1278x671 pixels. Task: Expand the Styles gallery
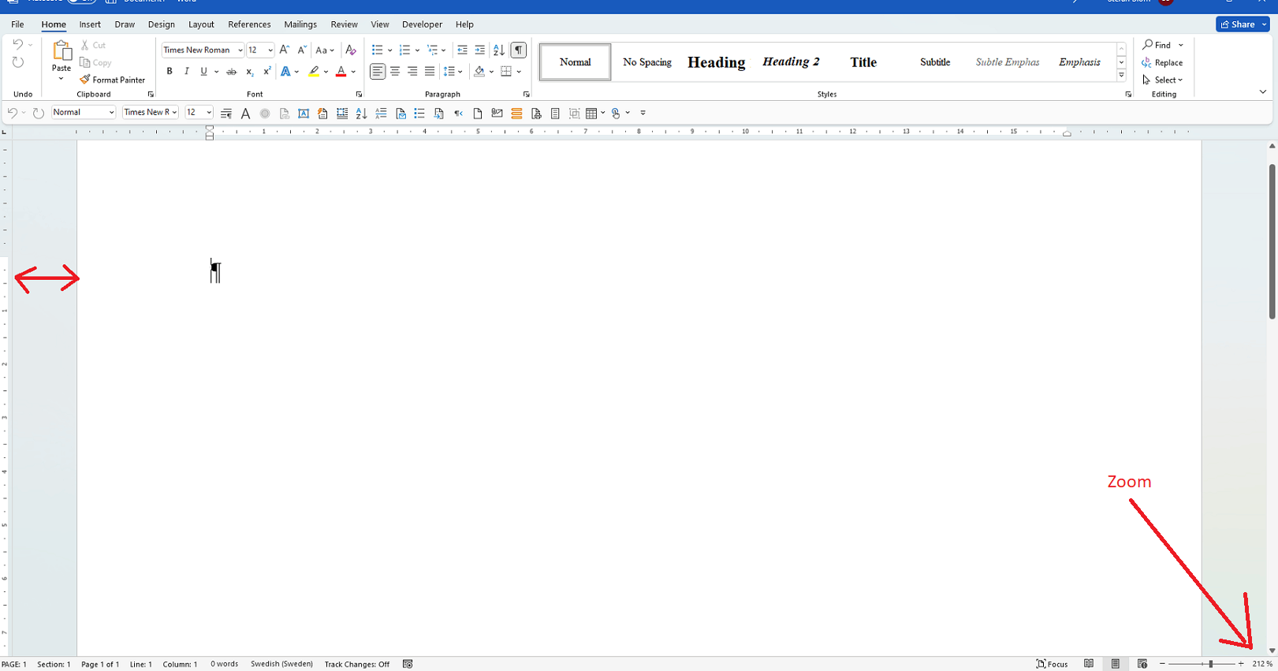click(1121, 76)
